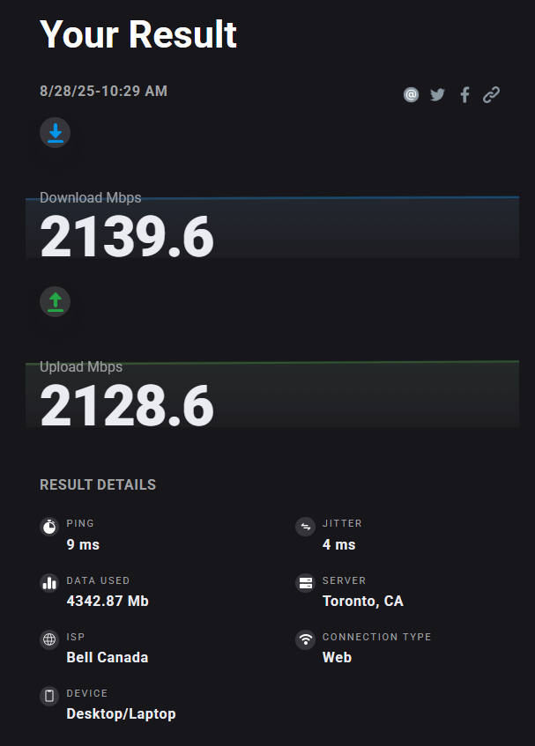
Task: Click the server rack icon
Action: coord(305,583)
